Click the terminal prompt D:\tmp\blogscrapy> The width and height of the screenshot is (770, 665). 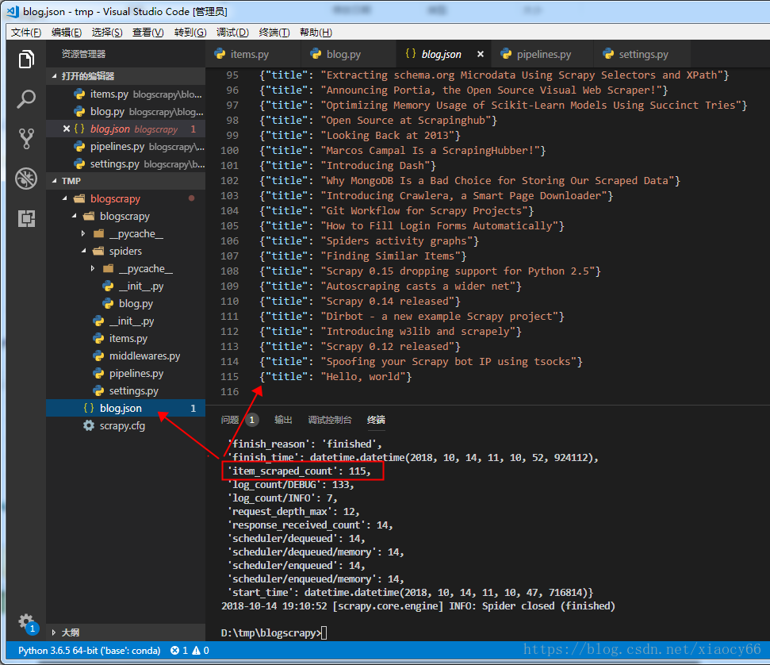pyautogui.click(x=270, y=632)
